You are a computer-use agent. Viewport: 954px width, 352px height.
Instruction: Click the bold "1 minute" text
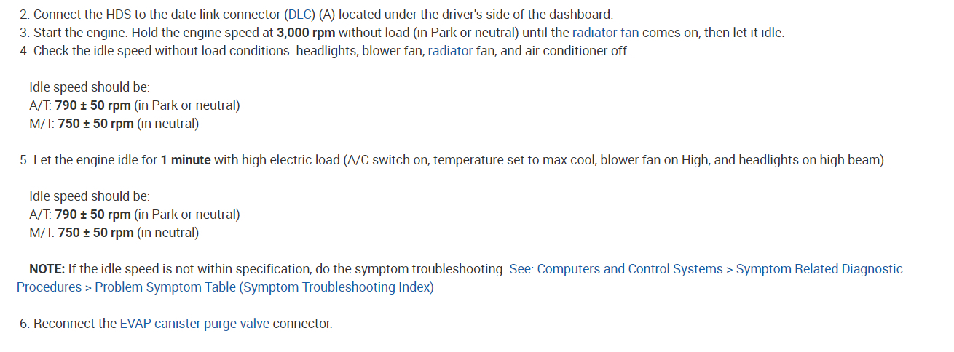tap(186, 160)
